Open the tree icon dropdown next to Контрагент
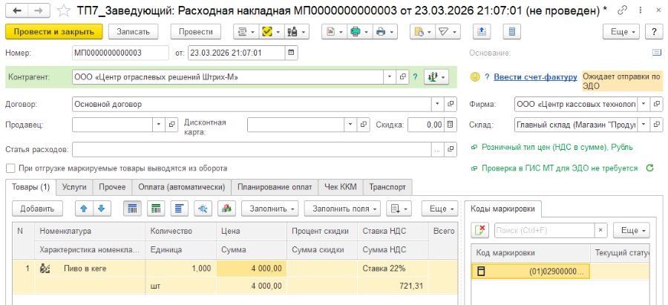 [x=436, y=77]
